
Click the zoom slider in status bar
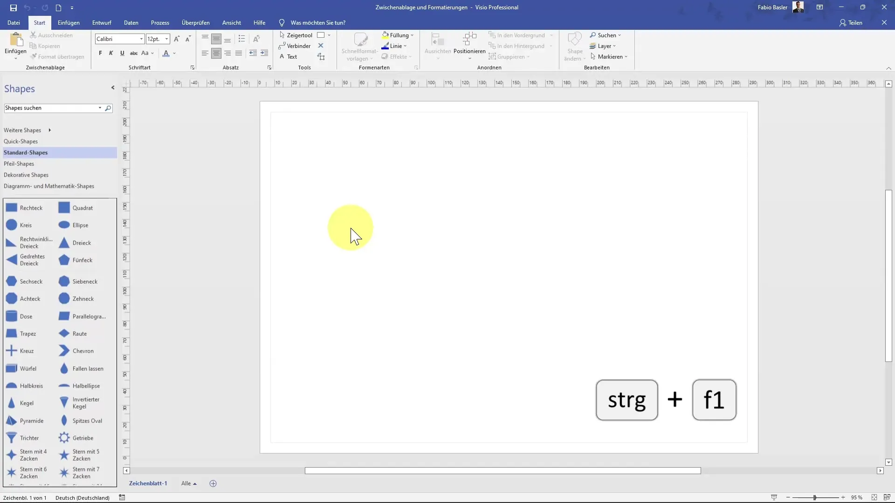coord(815,497)
